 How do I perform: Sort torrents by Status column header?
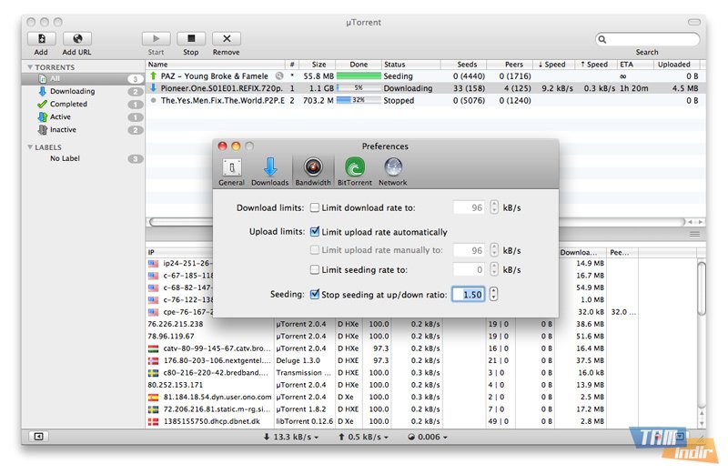411,64
